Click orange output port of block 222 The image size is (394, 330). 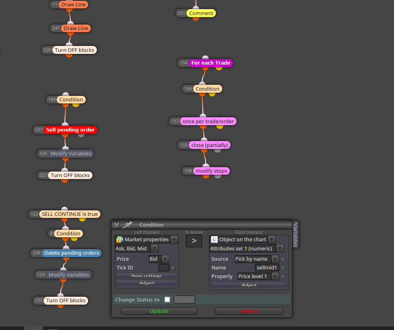point(65,180)
